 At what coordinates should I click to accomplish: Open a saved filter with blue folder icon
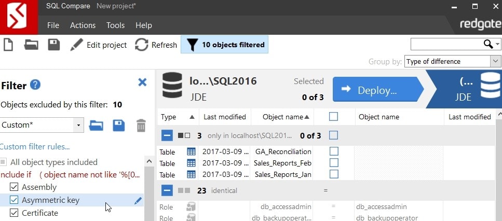(96, 126)
